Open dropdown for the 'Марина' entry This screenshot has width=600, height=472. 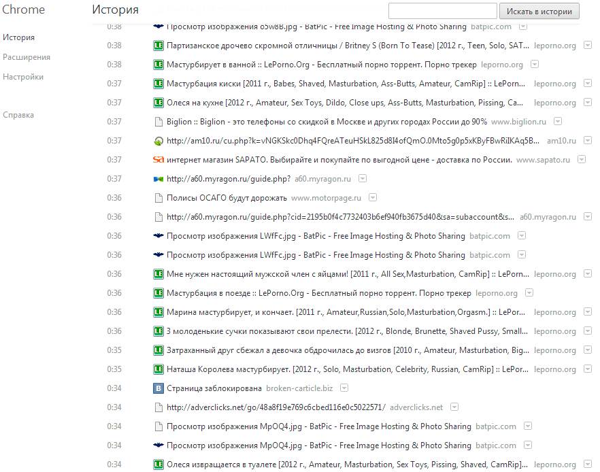click(587, 311)
